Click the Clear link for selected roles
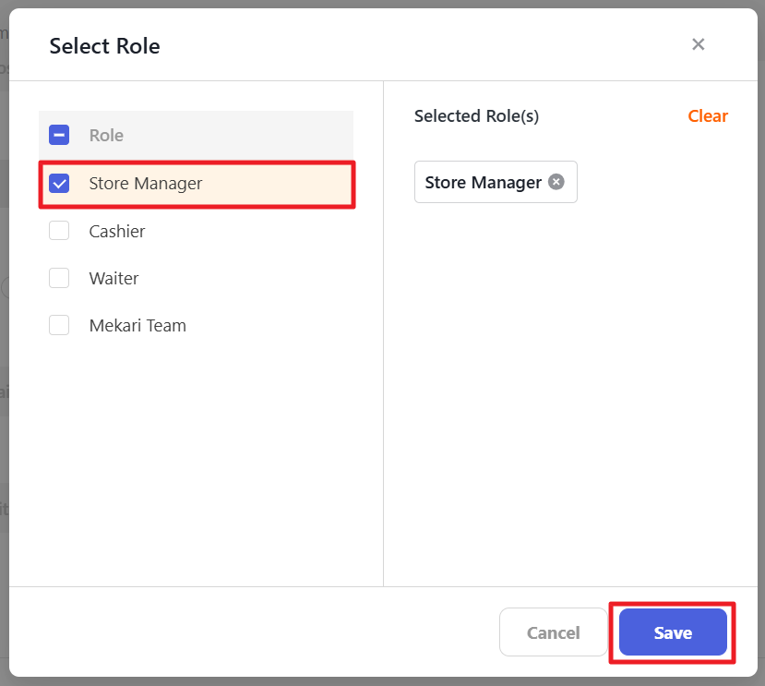The width and height of the screenshot is (765, 686). click(x=708, y=116)
